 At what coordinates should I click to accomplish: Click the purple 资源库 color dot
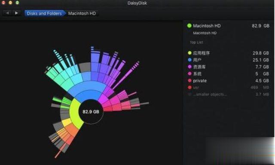[x=189, y=67]
